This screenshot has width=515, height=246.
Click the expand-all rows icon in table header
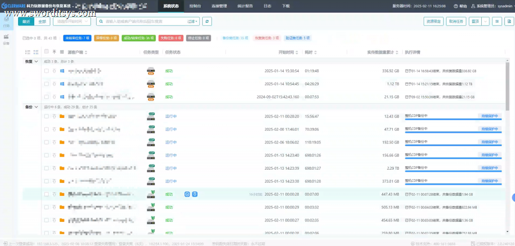coord(28,52)
